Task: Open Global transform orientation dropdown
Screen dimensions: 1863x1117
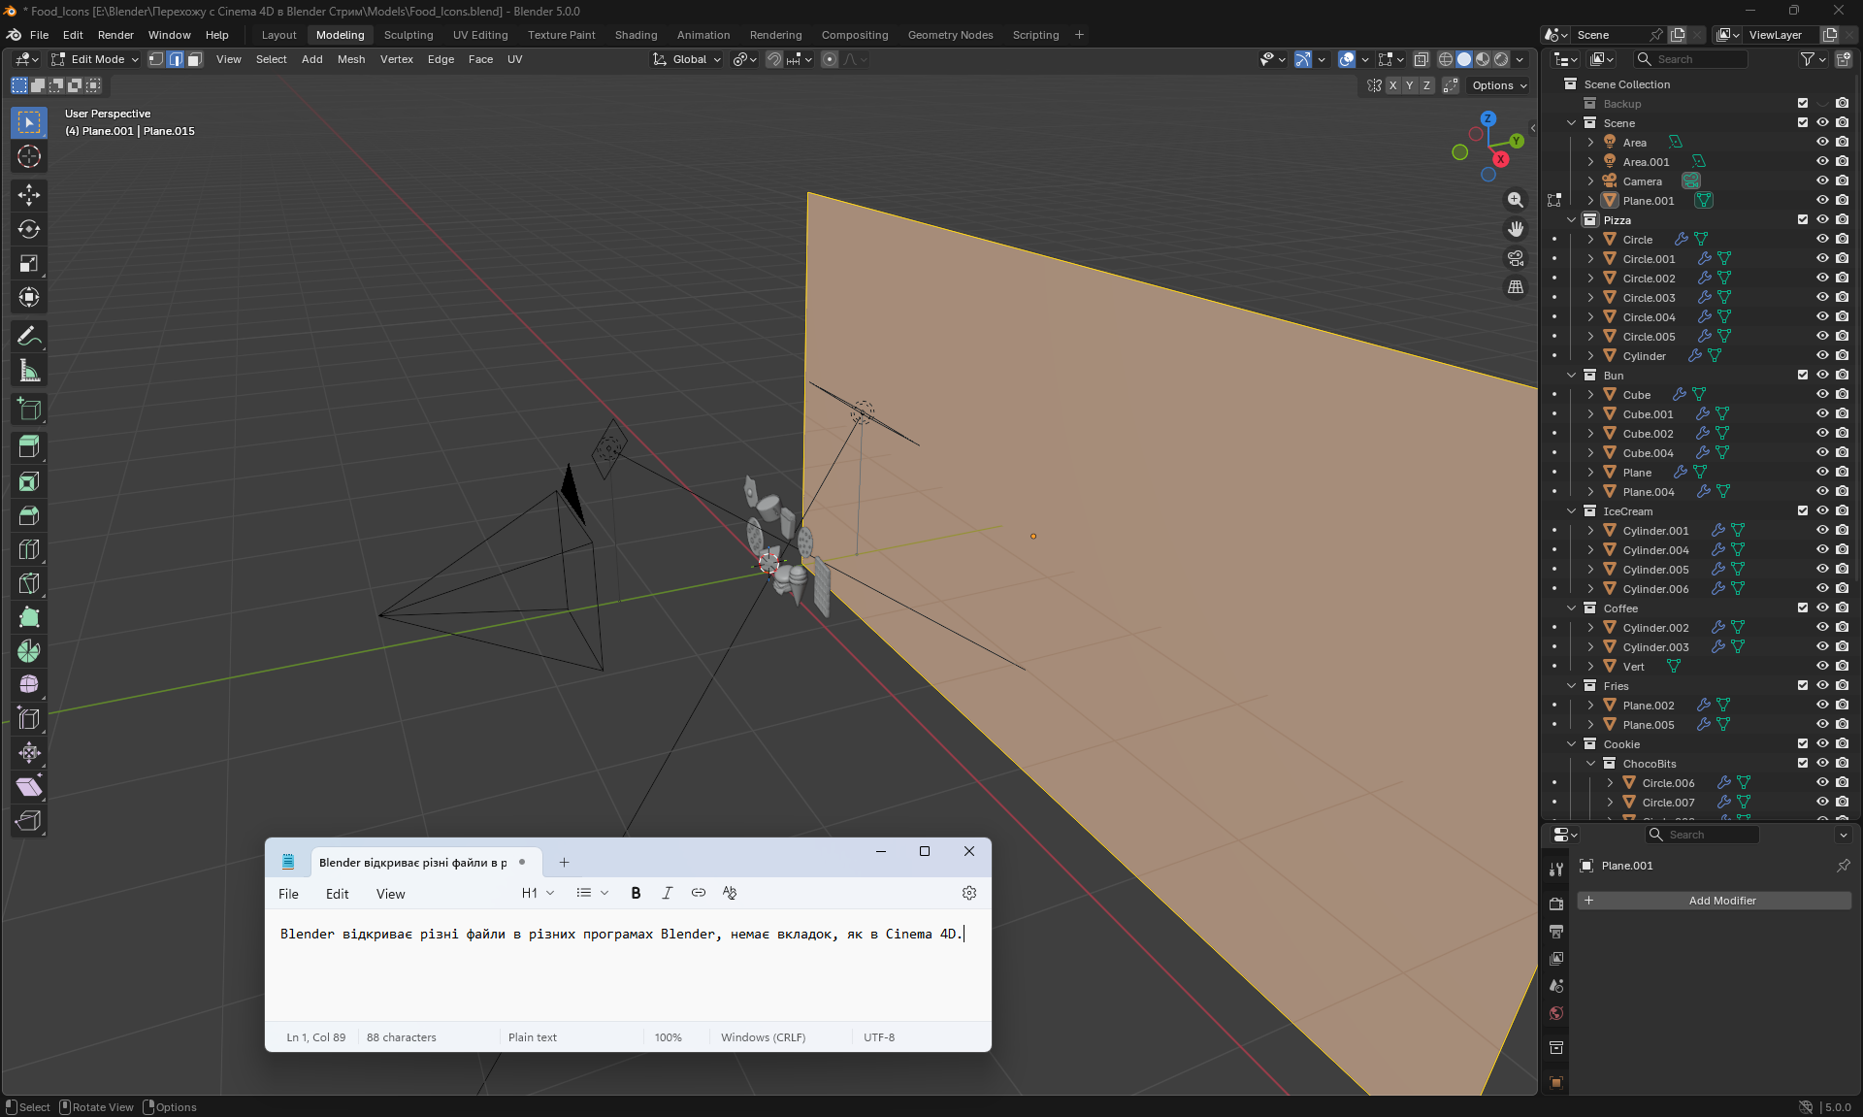Action: [688, 59]
